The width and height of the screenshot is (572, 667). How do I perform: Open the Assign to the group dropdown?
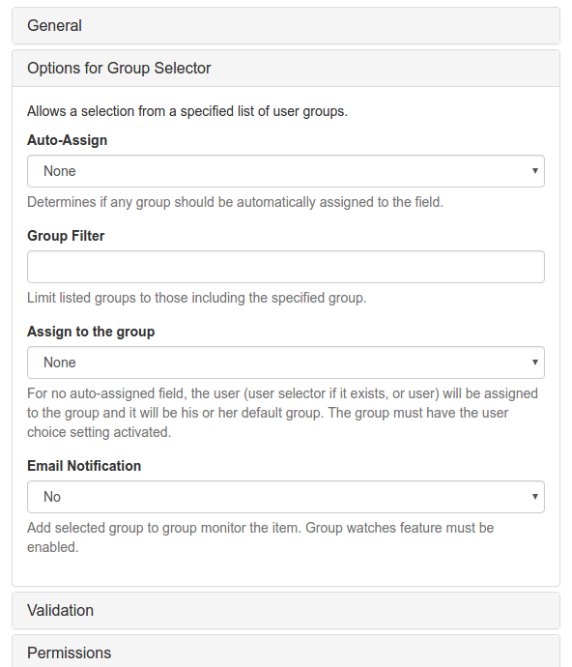286,362
